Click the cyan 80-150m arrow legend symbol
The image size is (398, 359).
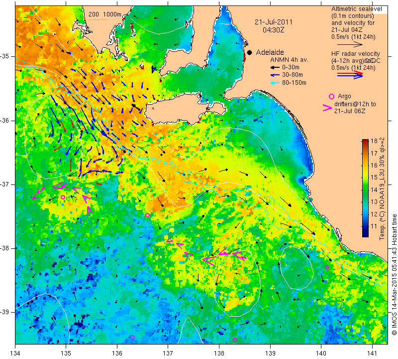pos(275,83)
